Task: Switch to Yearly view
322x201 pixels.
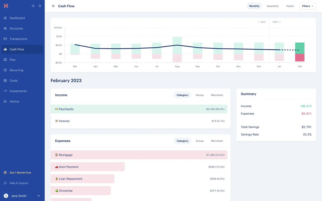Action: click(x=290, y=6)
